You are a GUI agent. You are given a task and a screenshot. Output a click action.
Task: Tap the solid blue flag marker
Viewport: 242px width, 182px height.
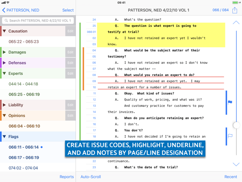click(230, 102)
